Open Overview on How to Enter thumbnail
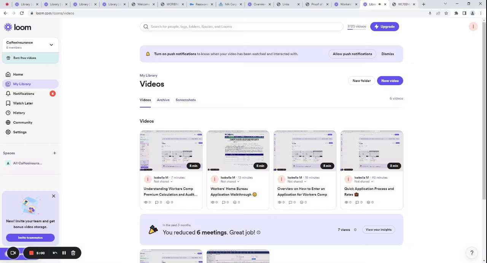 pos(305,151)
